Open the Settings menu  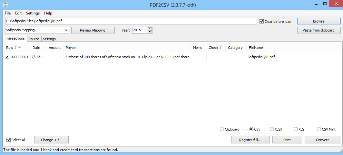(x=33, y=13)
